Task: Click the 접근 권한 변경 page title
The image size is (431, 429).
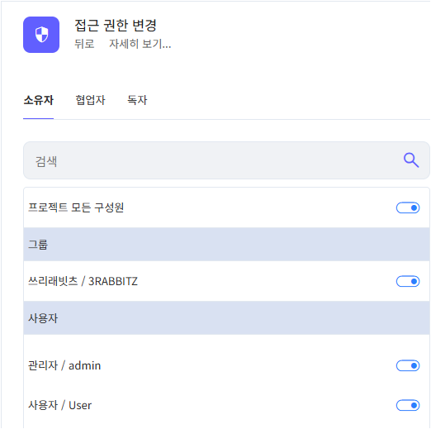Action: click(116, 26)
